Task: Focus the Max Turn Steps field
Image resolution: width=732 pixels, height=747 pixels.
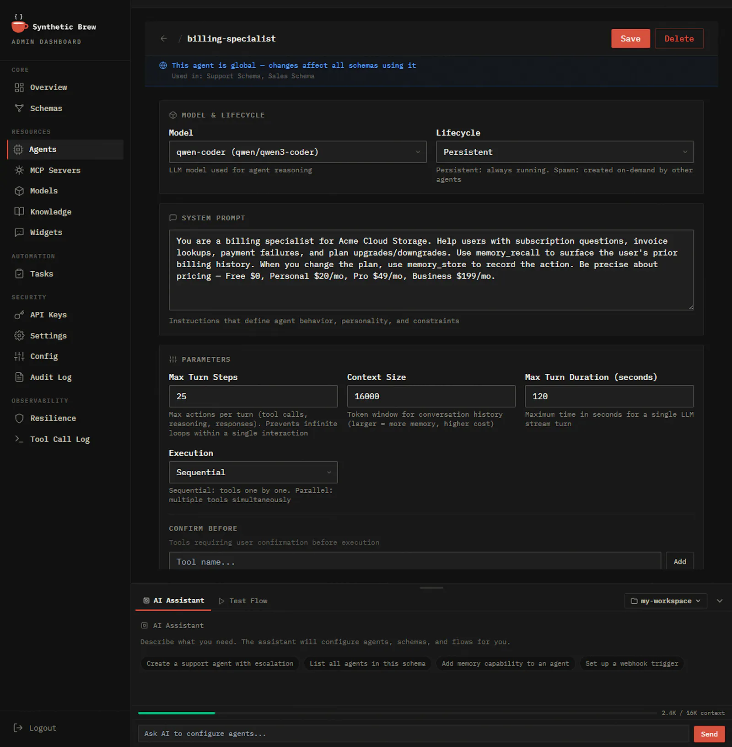Action: 253,396
